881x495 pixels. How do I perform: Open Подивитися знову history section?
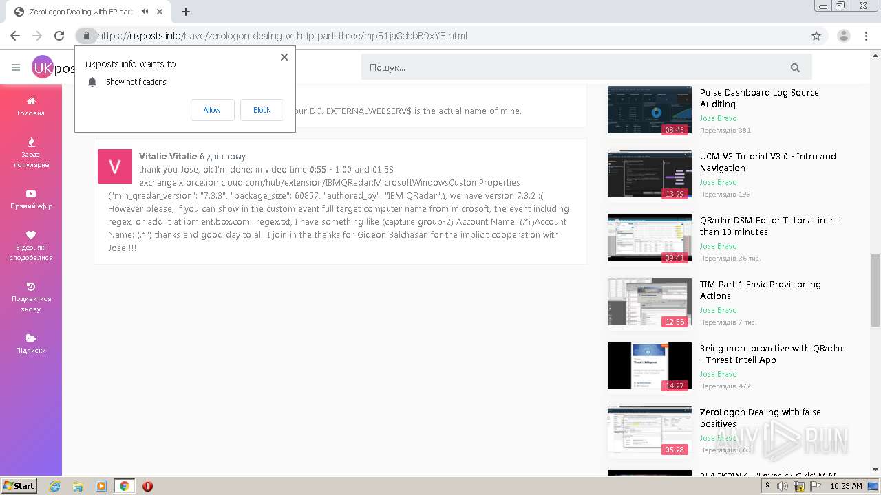click(x=31, y=297)
